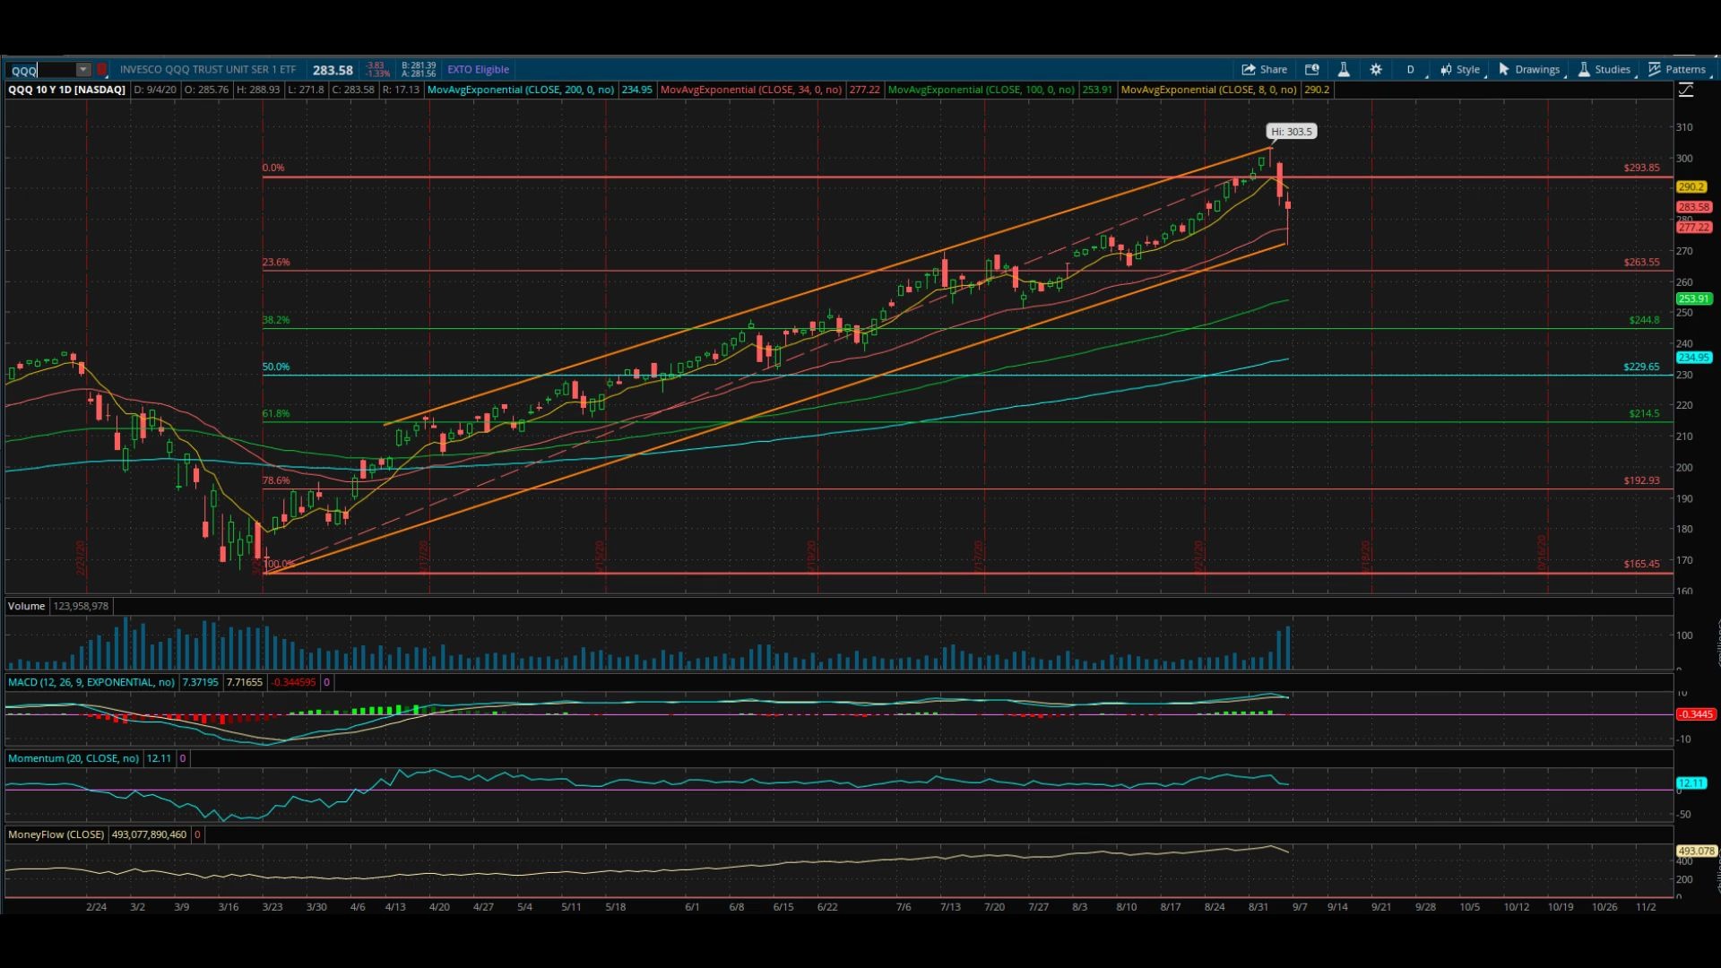
Task: Click the Share button
Action: pos(1265,69)
